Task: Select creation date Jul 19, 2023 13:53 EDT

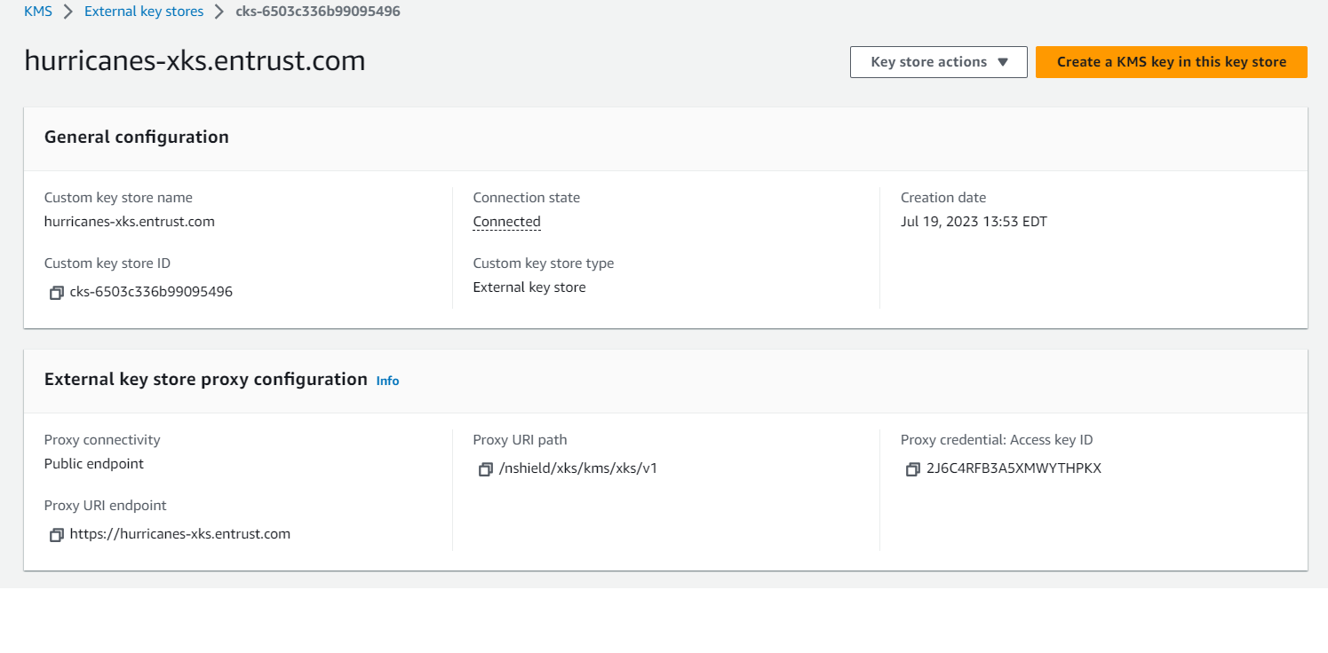Action: (x=974, y=222)
